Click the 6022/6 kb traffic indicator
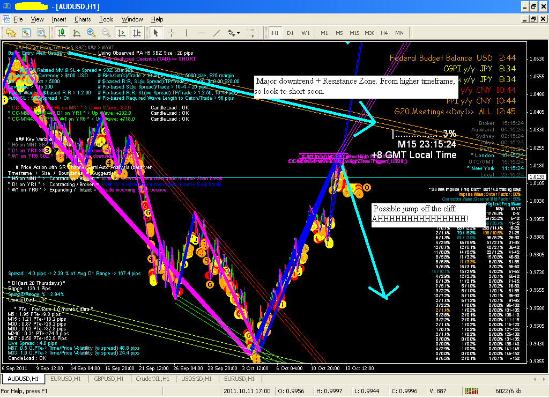The image size is (549, 398). click(508, 391)
